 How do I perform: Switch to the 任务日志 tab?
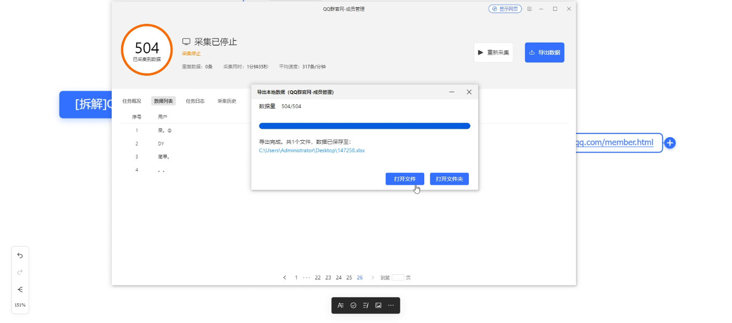pyautogui.click(x=194, y=101)
